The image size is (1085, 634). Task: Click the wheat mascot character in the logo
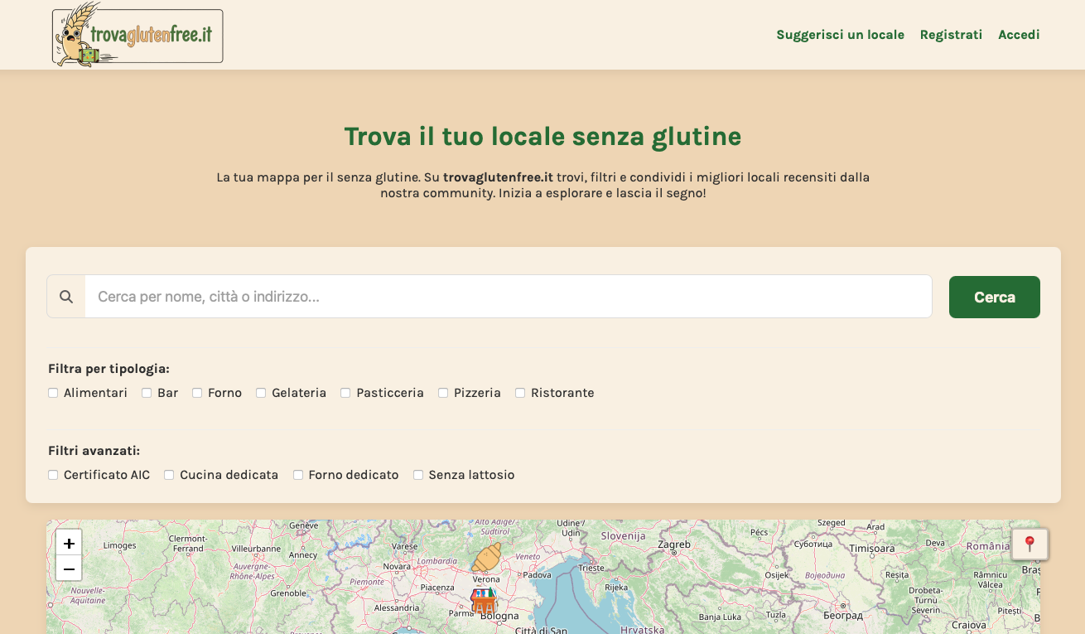[75, 34]
